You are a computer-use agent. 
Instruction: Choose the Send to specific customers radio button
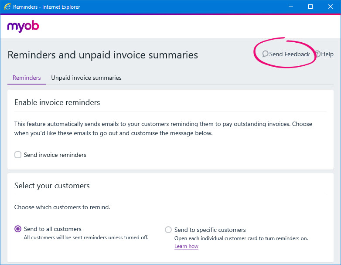coord(168,230)
